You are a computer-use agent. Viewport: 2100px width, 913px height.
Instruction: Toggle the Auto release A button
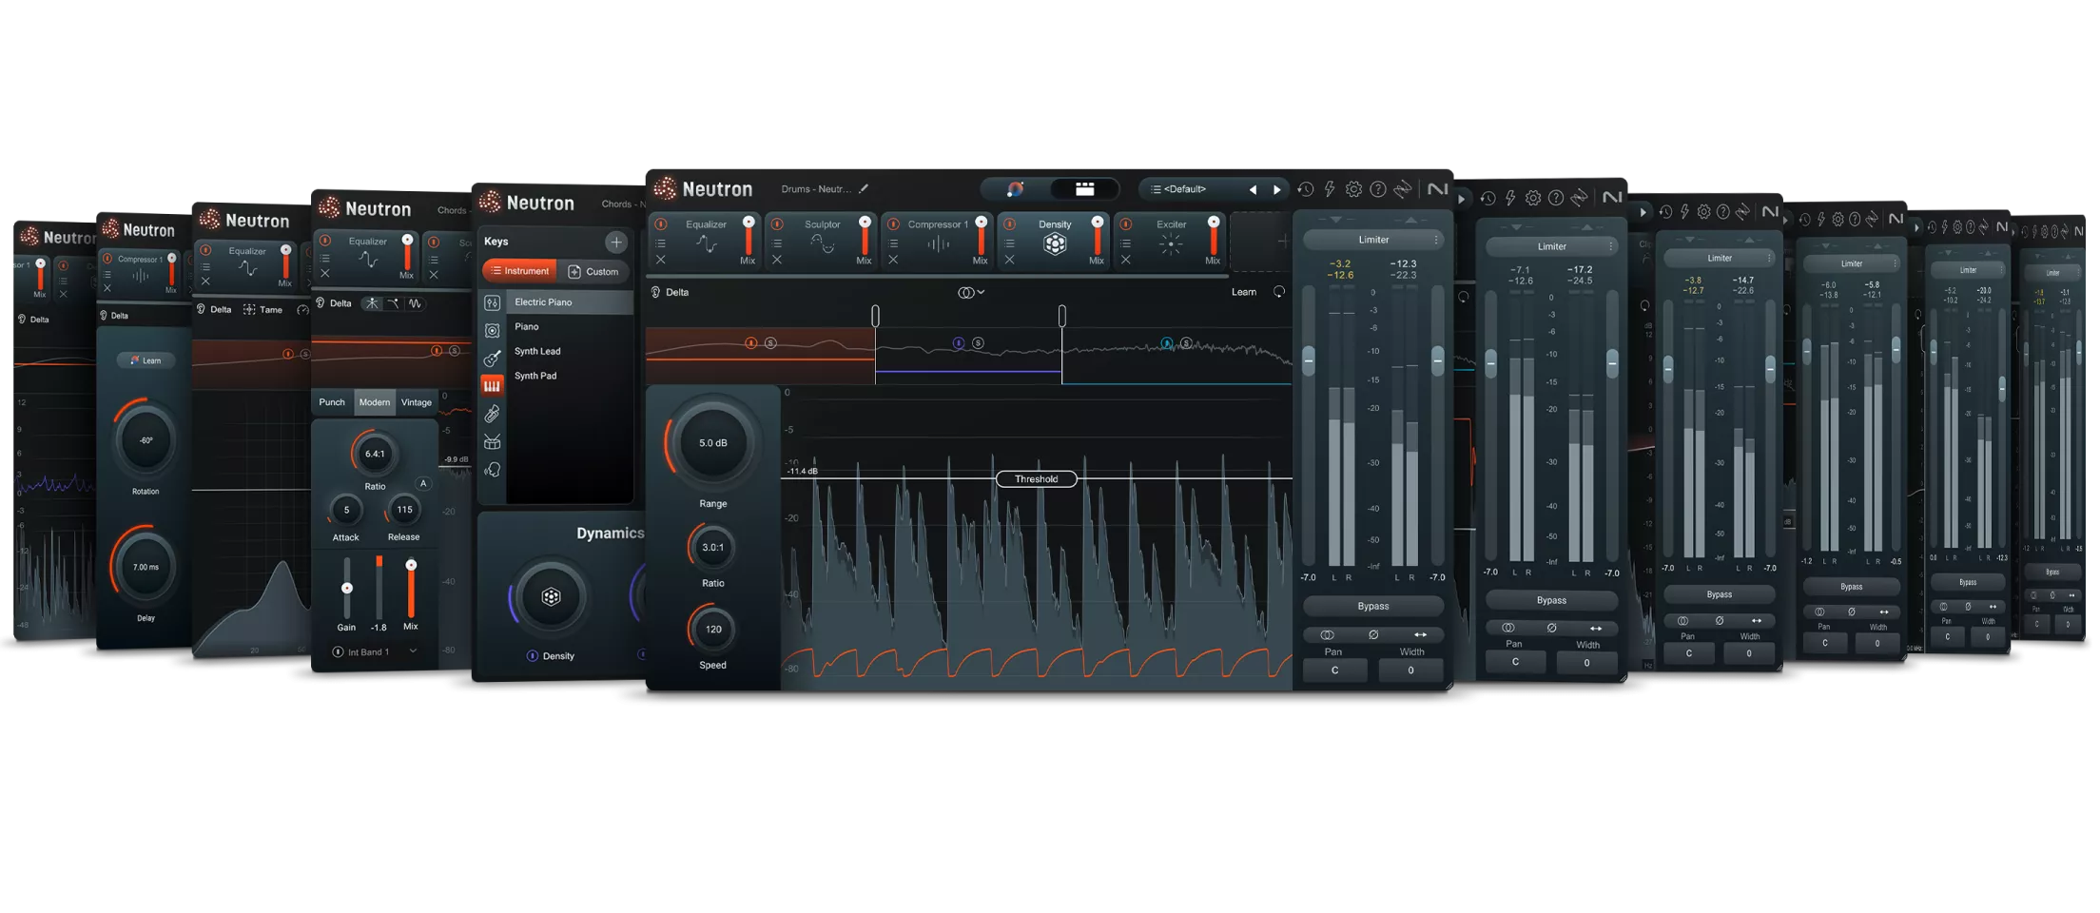tap(423, 484)
